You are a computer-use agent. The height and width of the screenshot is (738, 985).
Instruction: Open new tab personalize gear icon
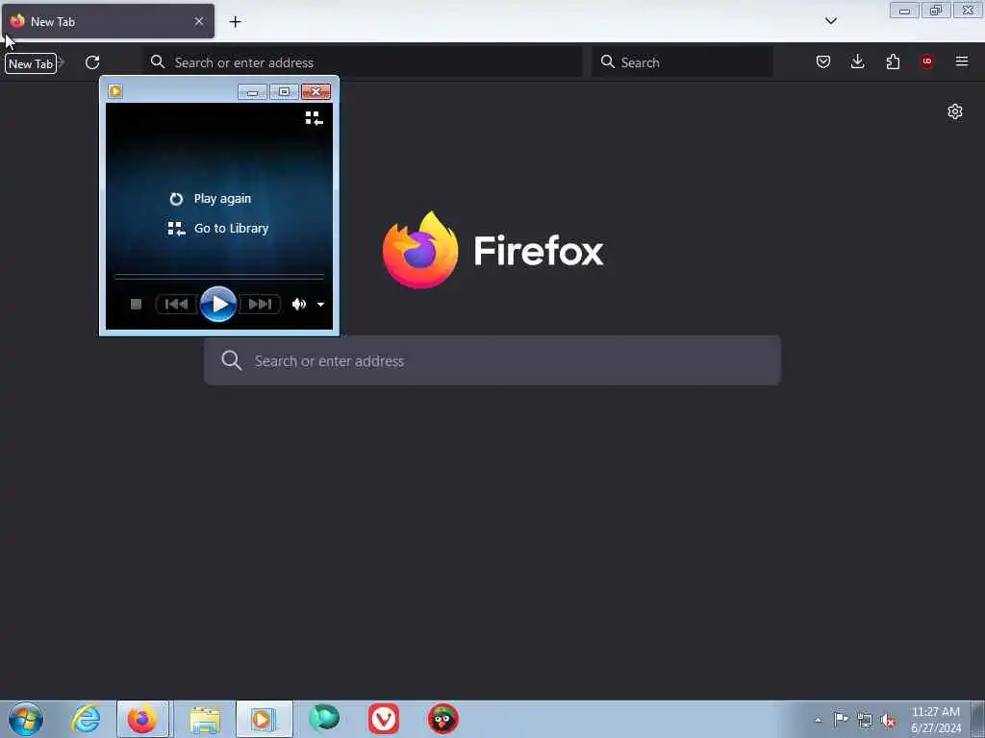pos(955,111)
